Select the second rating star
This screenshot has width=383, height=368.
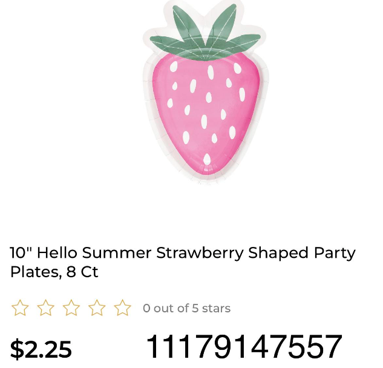pos(45,308)
